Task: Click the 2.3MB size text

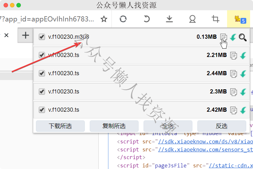Action: (218, 92)
